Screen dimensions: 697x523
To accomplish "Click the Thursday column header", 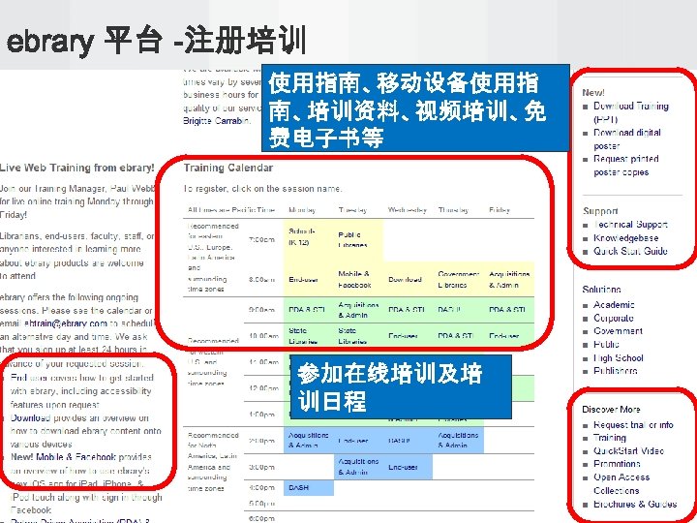I will click(453, 210).
